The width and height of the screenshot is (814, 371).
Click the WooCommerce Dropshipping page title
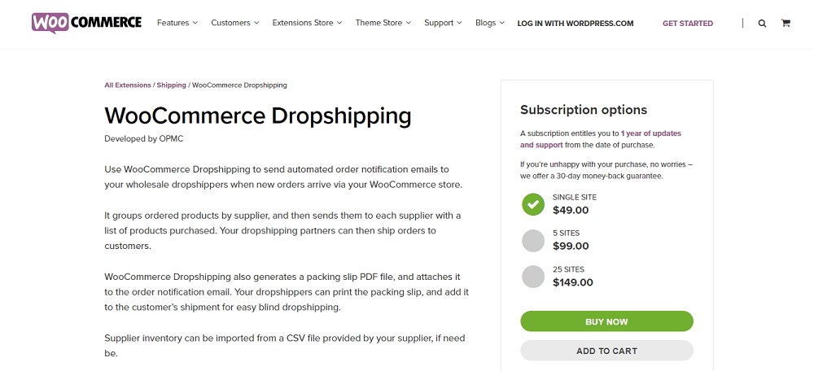point(258,115)
